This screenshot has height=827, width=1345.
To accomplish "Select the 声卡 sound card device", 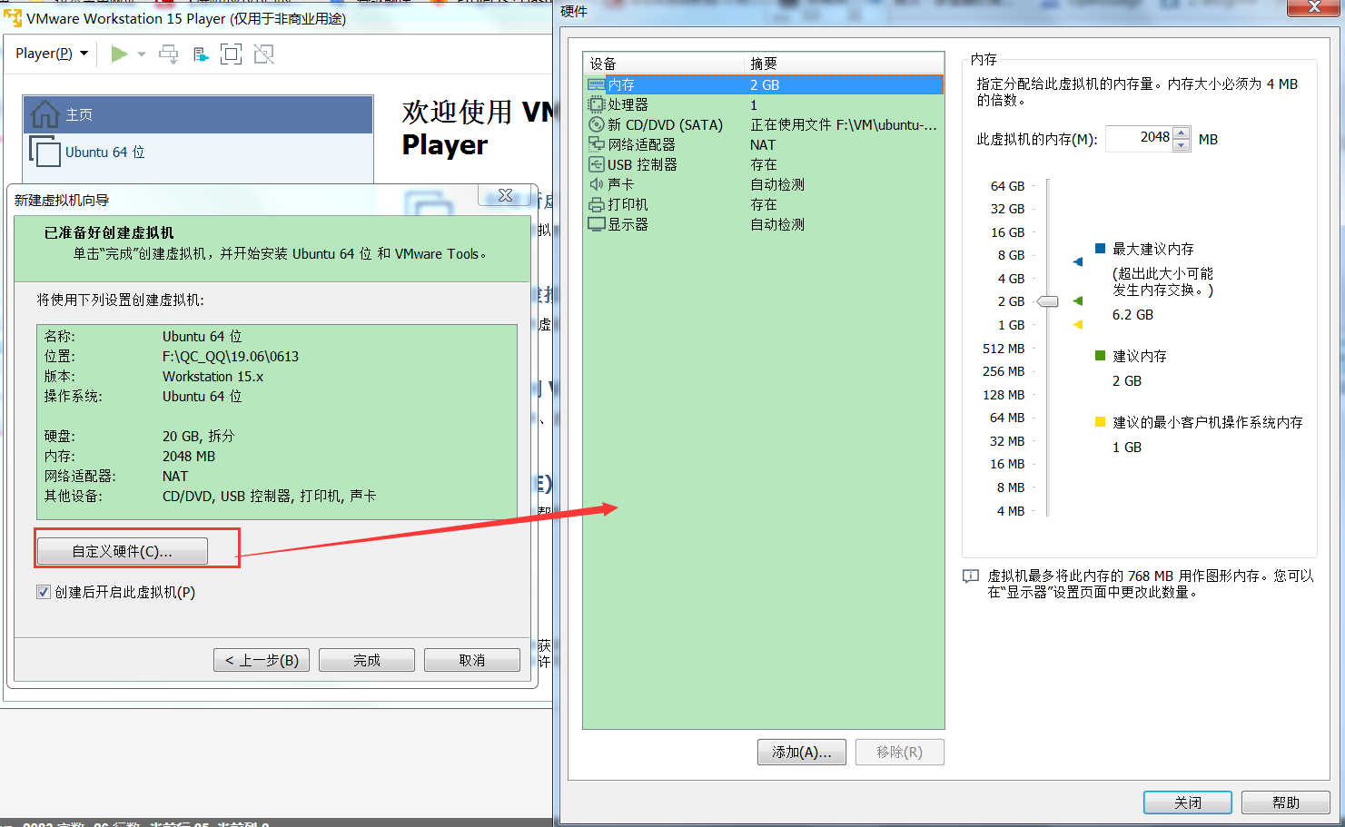I will [620, 184].
